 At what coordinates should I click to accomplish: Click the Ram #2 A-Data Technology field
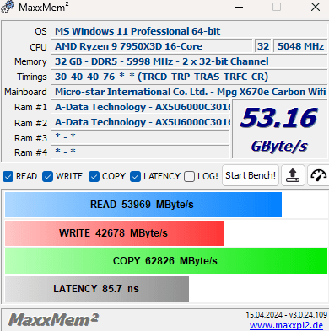click(x=140, y=122)
